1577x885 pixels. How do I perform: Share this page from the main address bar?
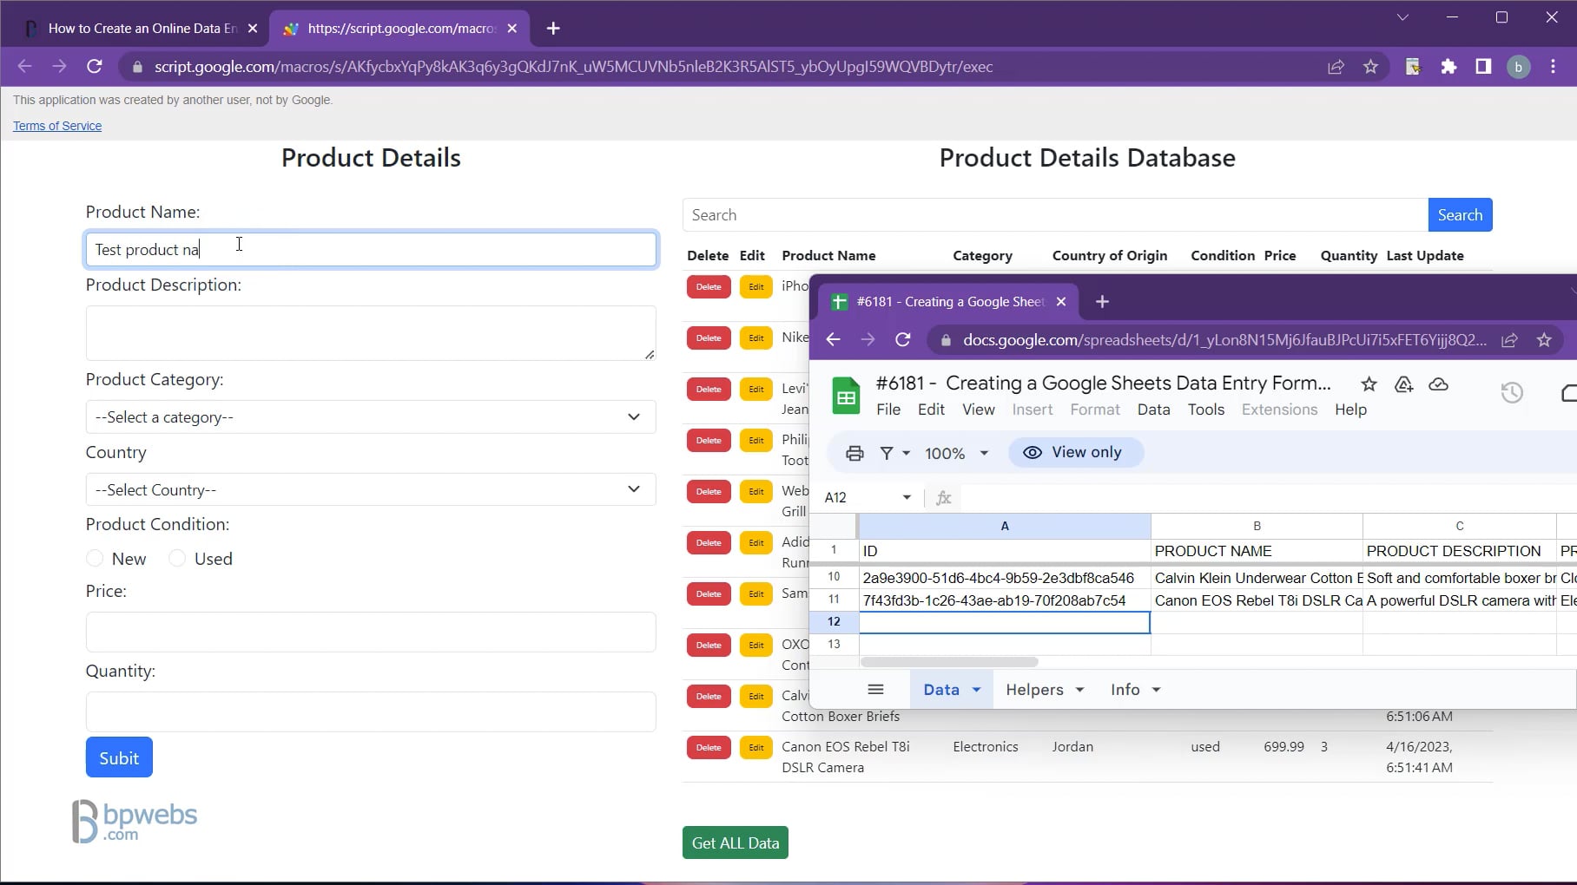pos(1336,67)
